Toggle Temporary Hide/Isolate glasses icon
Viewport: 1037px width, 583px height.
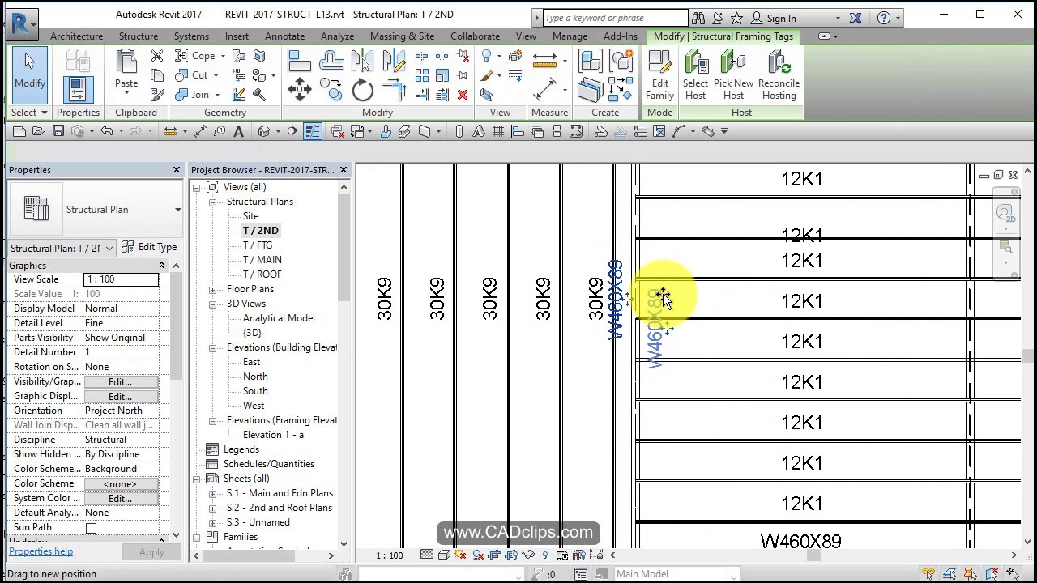[x=527, y=555]
